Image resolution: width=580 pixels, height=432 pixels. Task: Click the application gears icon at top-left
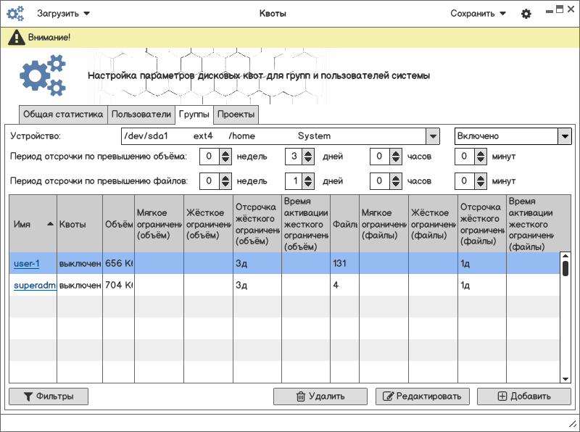pos(15,14)
